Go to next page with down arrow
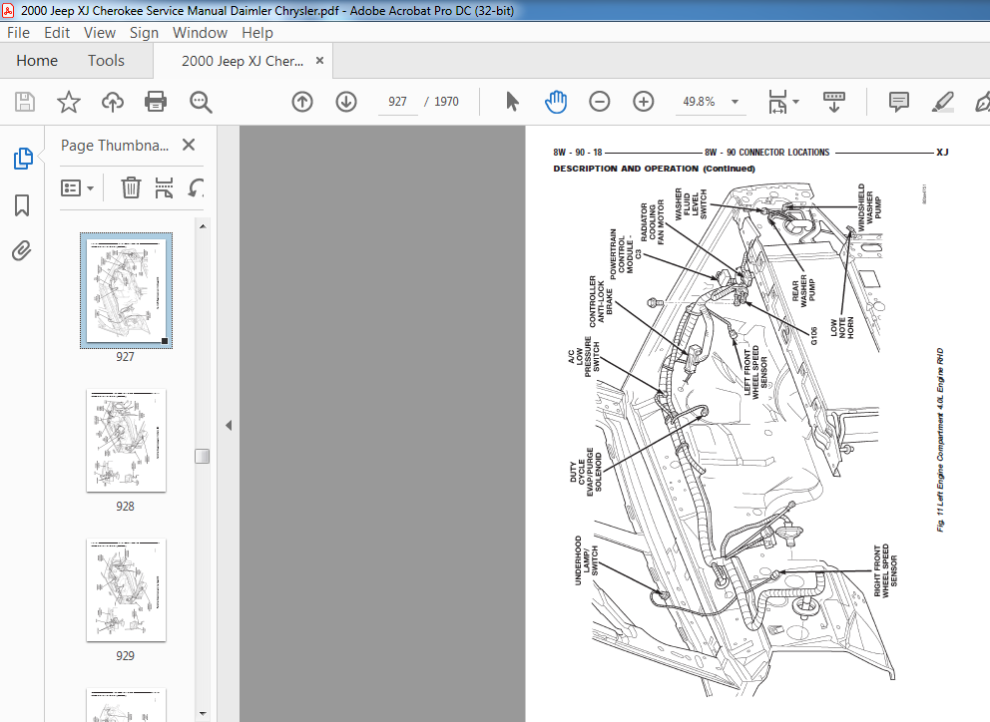This screenshot has width=990, height=722. pos(346,102)
